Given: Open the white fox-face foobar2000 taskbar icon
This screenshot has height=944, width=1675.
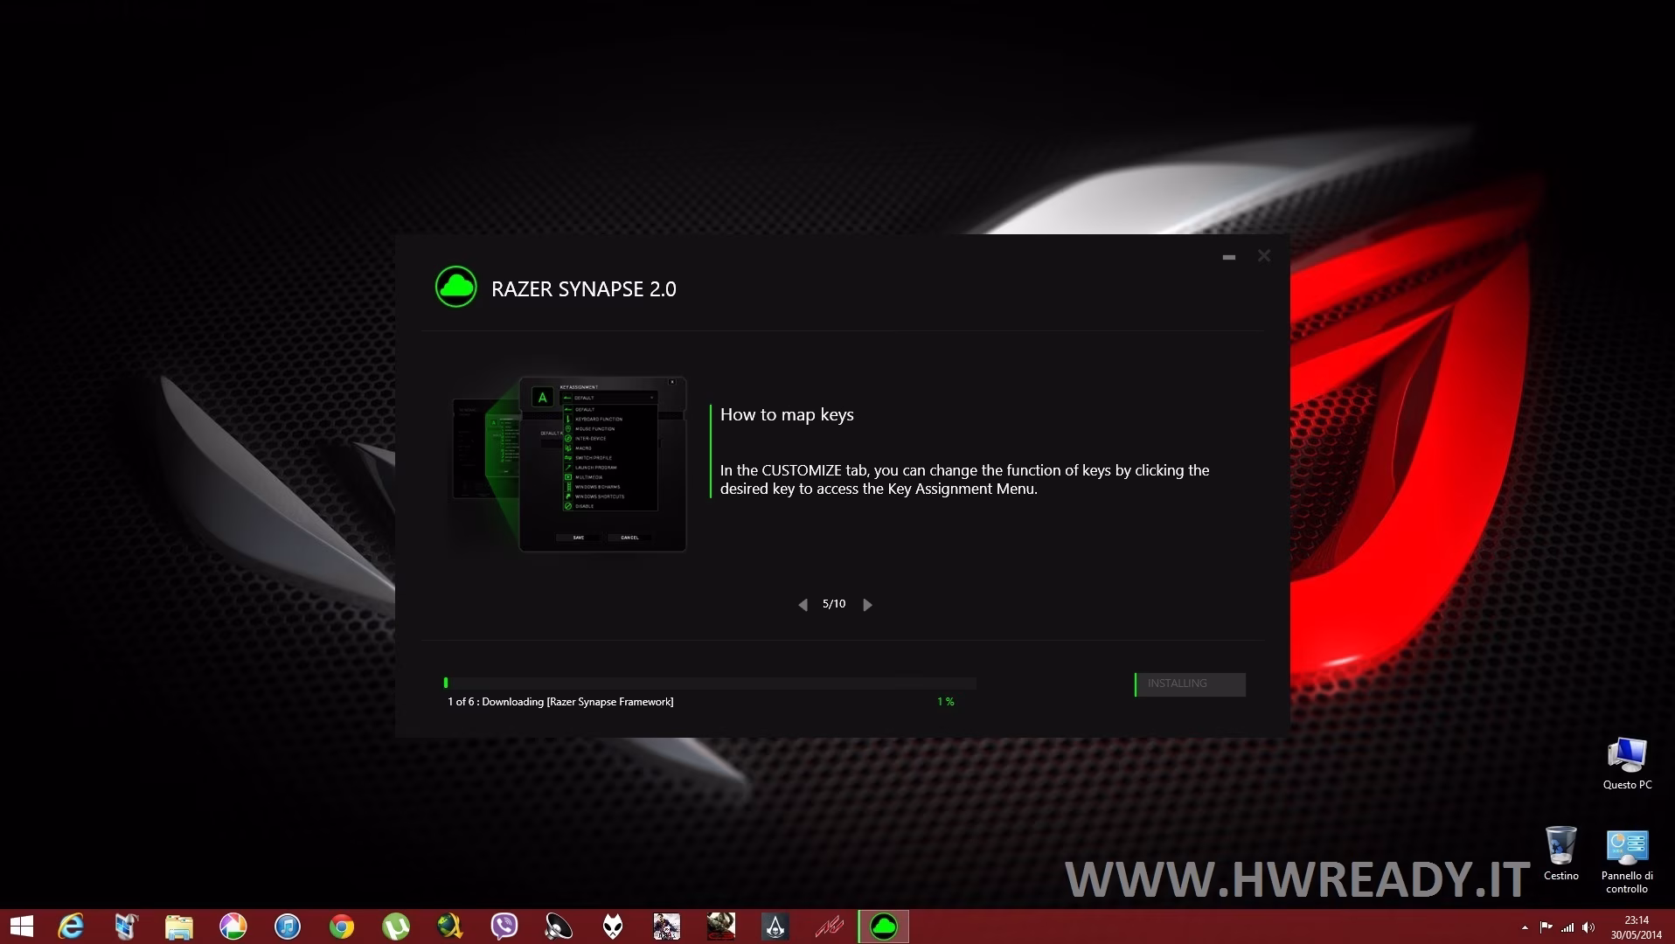Looking at the screenshot, I should click(x=613, y=927).
